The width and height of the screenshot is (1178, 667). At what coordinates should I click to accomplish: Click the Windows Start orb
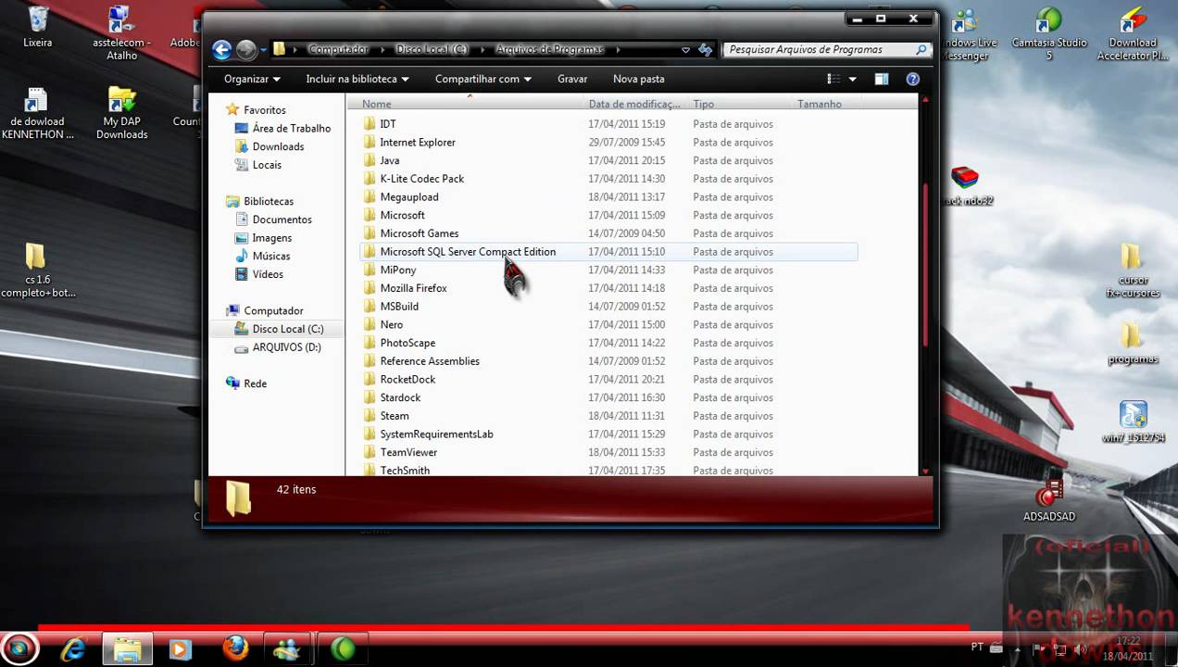click(19, 649)
